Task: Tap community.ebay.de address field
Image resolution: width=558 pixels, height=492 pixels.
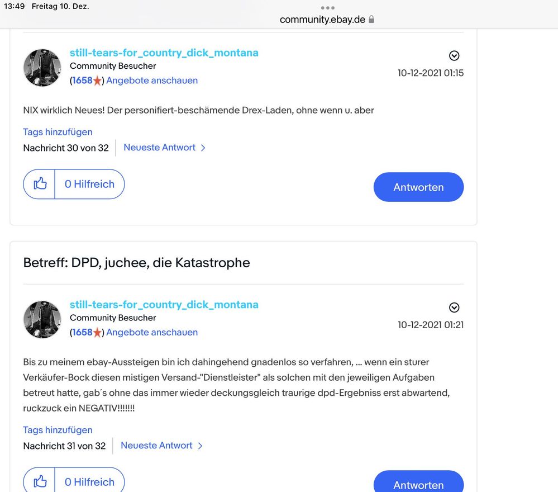Action: [322, 20]
